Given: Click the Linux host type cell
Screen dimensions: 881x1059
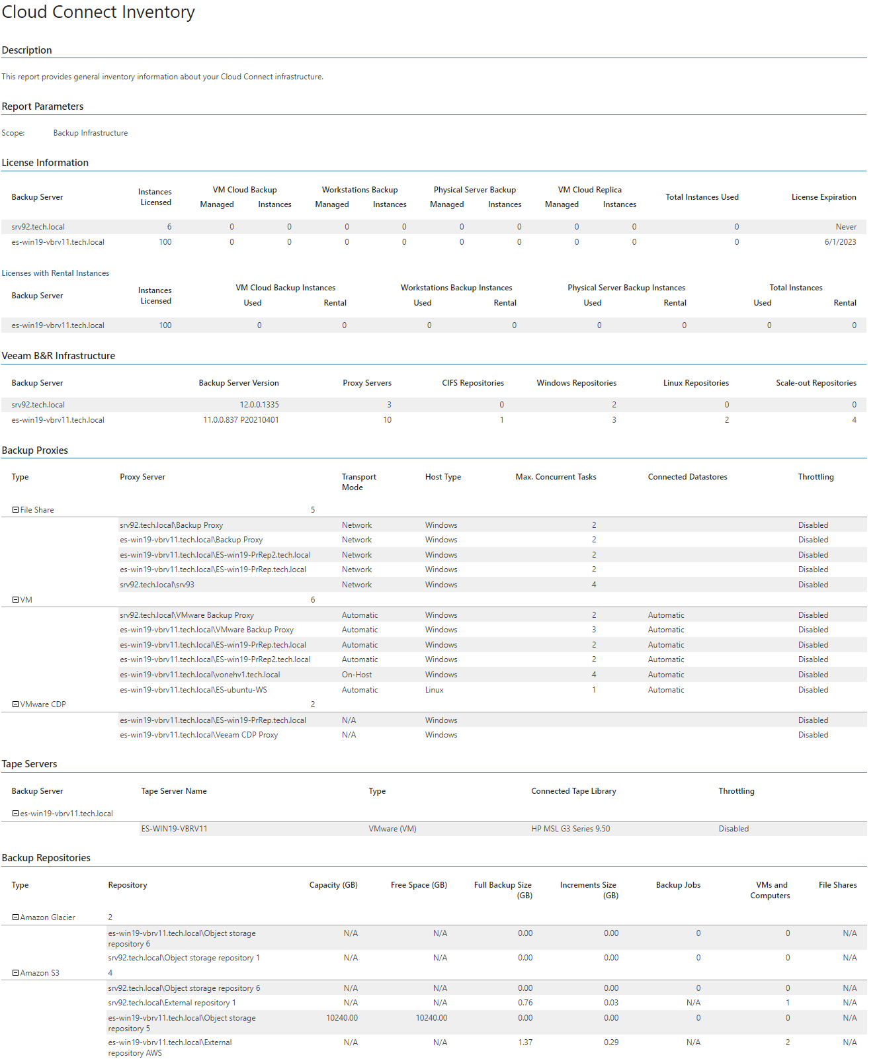Looking at the screenshot, I should [x=434, y=690].
